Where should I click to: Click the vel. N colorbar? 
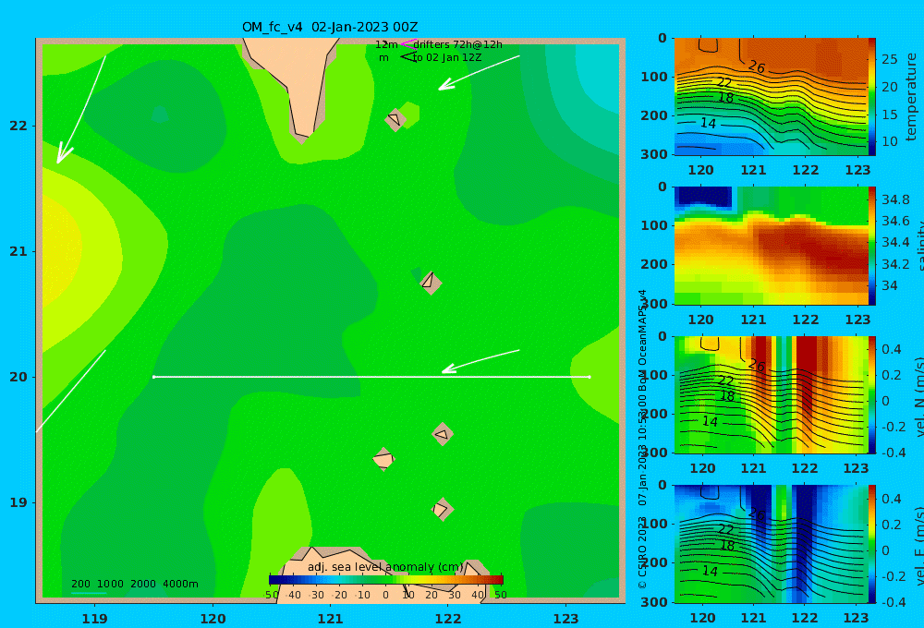[872, 394]
